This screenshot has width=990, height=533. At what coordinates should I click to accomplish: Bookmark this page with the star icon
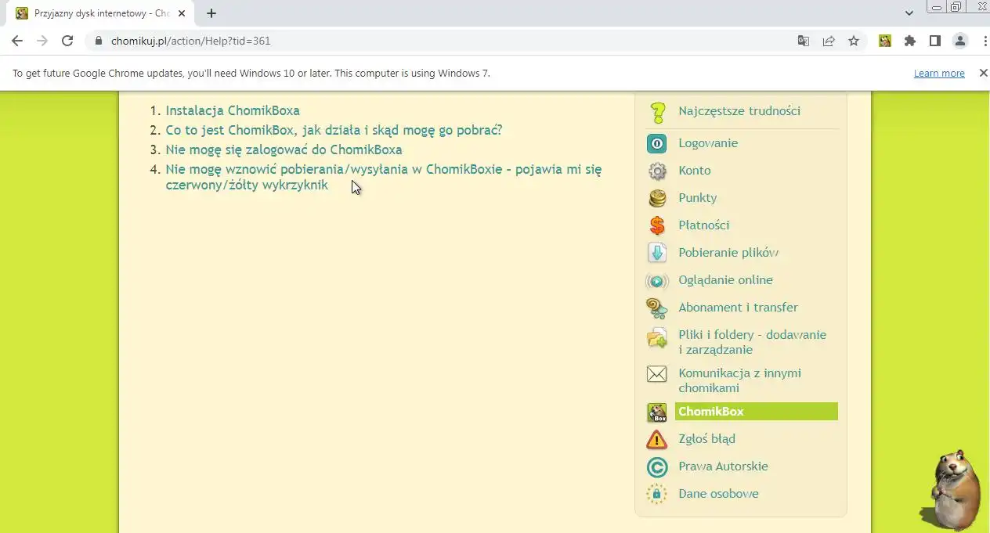[x=854, y=41]
